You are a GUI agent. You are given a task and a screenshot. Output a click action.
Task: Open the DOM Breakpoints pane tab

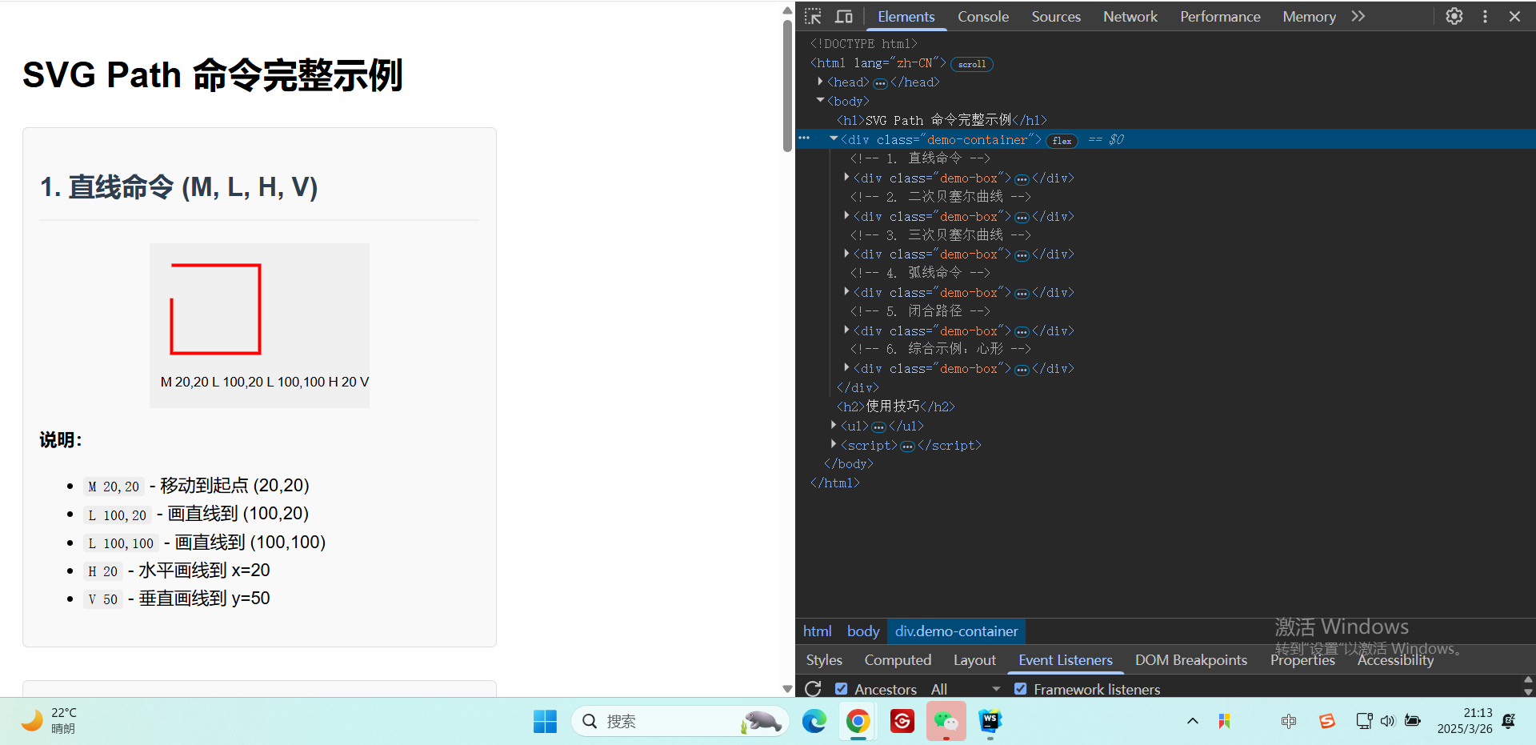coord(1191,659)
